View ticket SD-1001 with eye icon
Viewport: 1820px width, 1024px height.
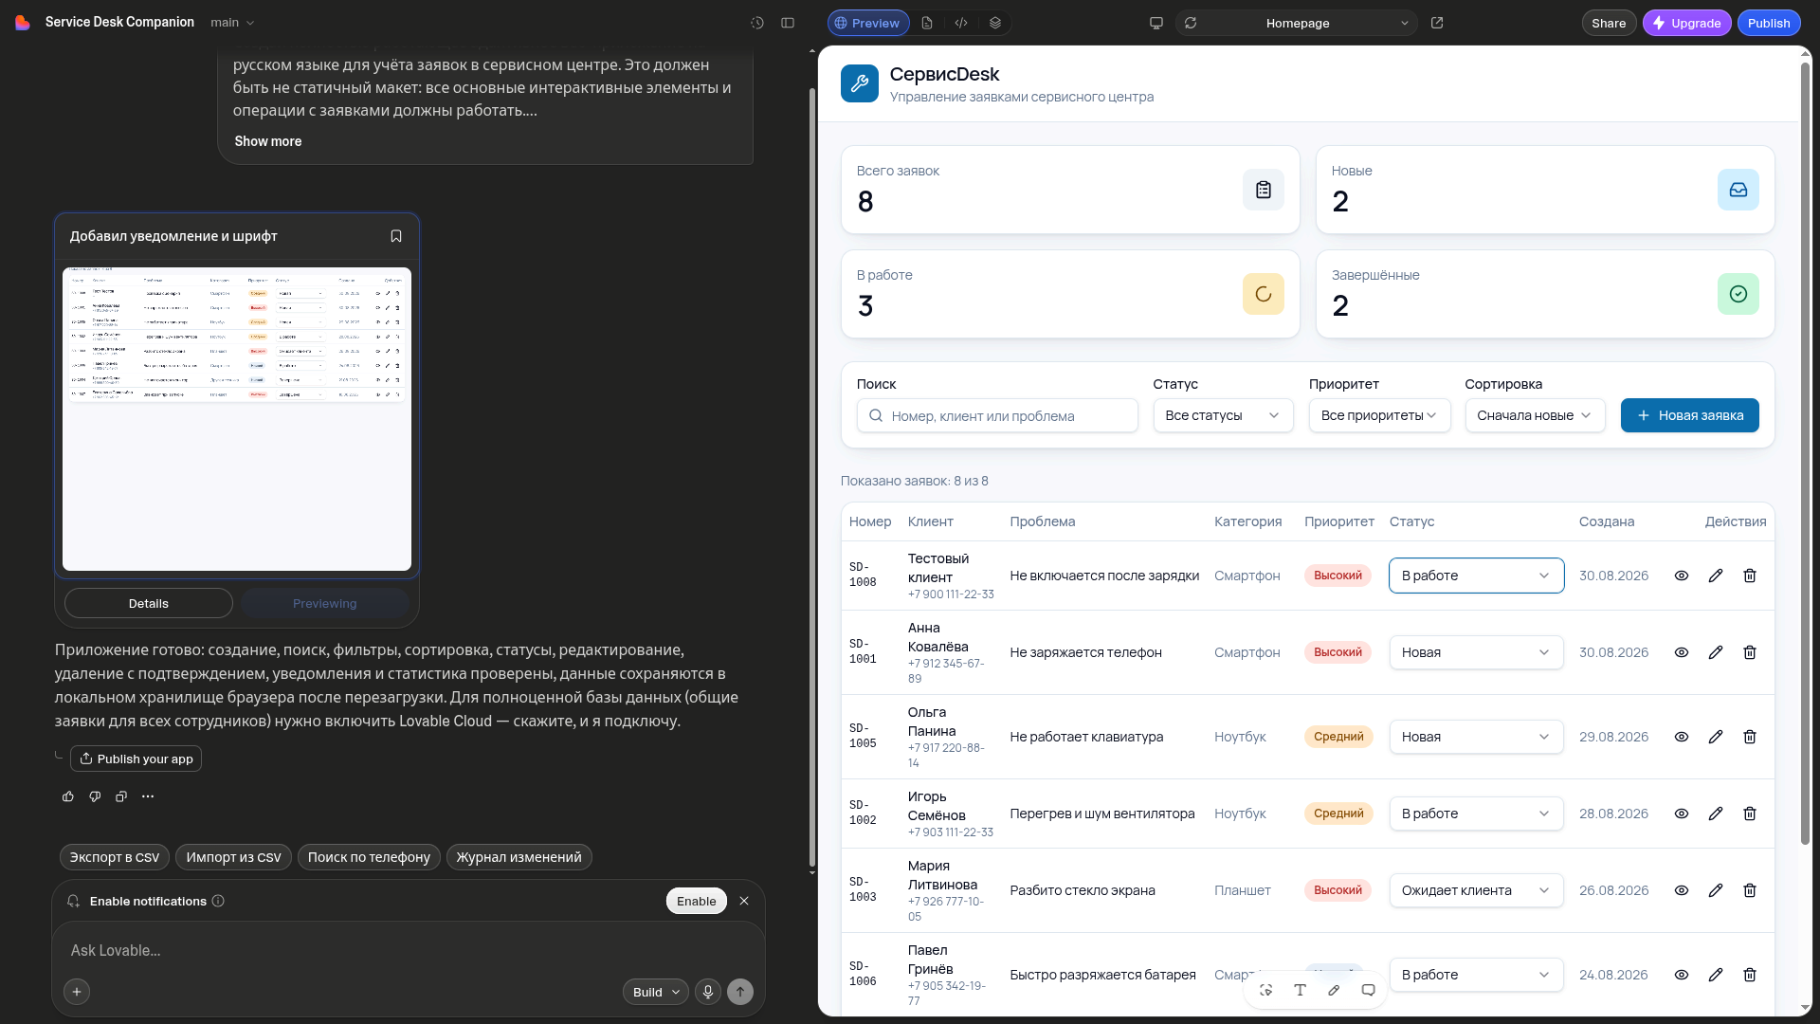click(1682, 652)
